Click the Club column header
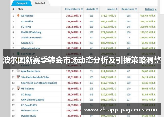164x118 pixels. (20, 9)
